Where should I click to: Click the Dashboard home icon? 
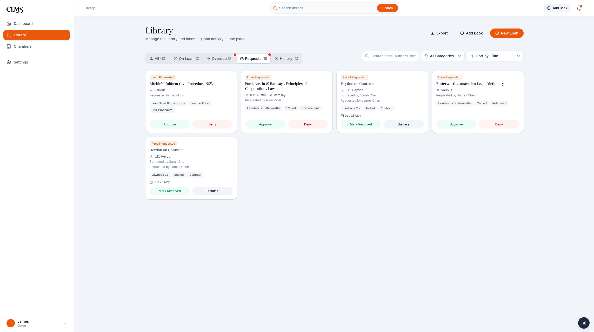9,24
